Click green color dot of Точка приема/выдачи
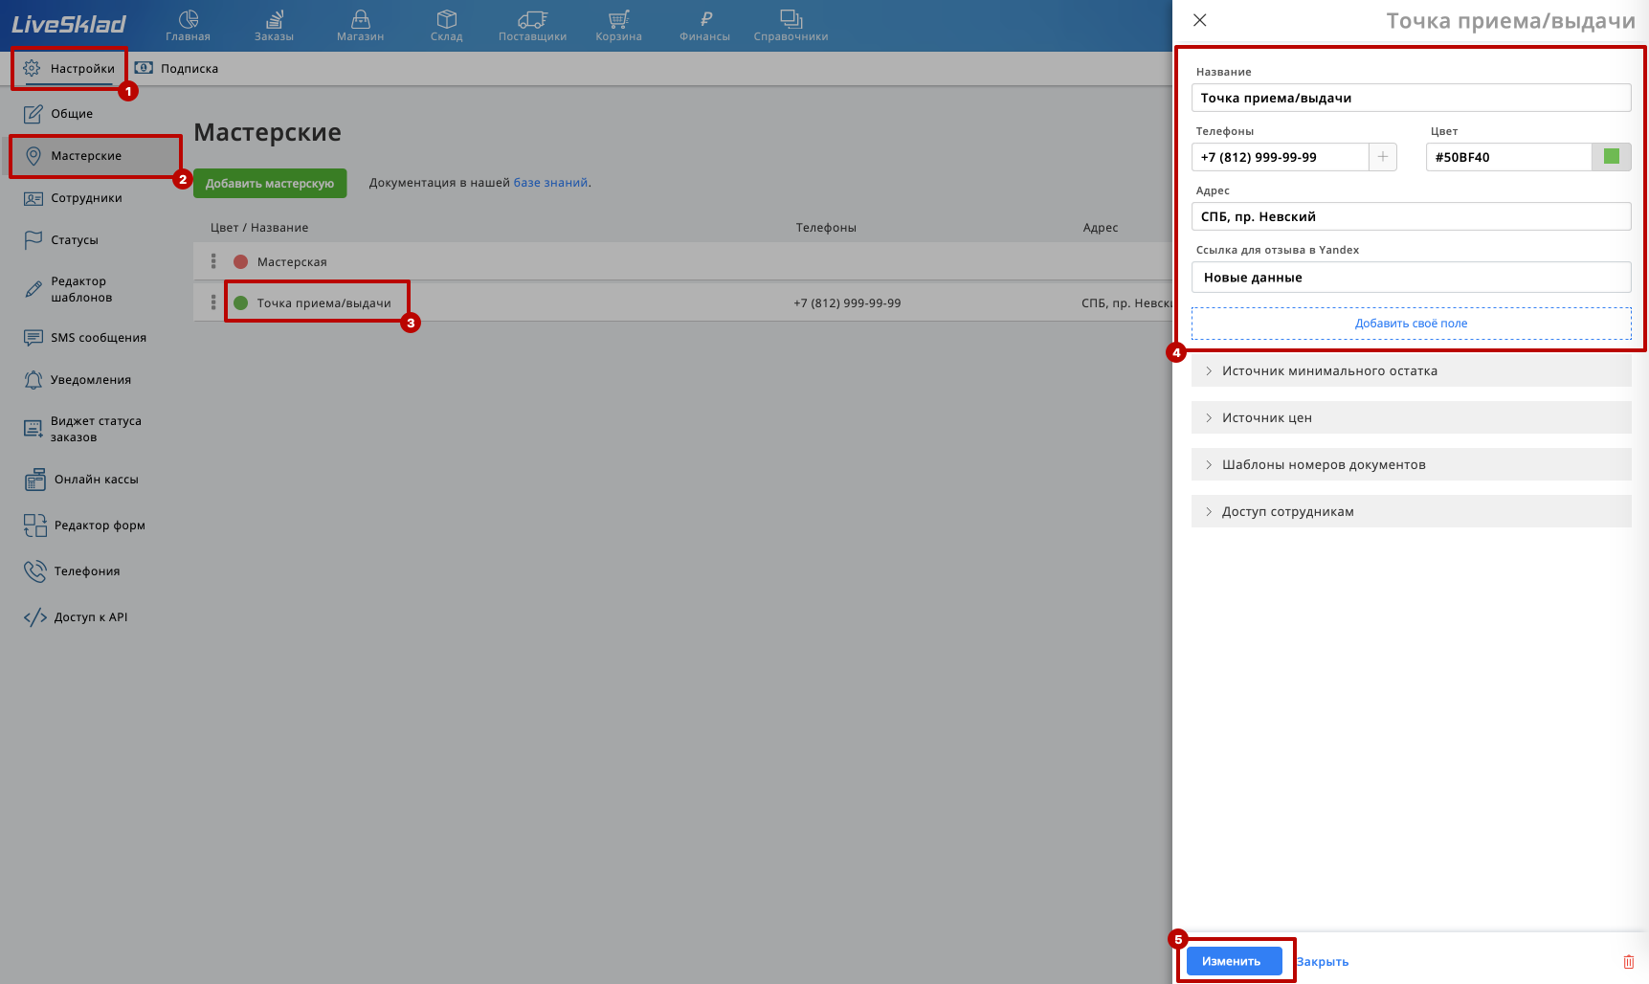The image size is (1649, 984). tap(241, 302)
